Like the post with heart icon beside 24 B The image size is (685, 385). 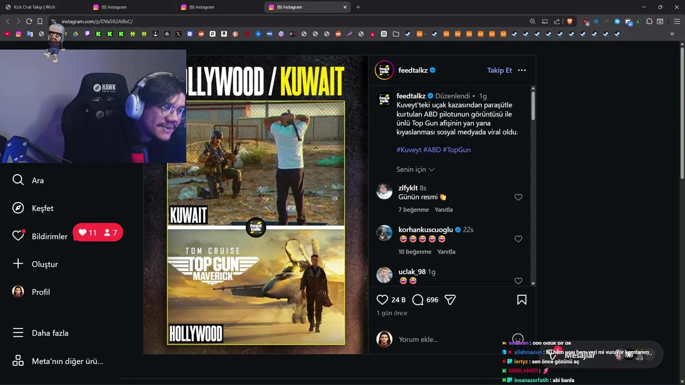[x=382, y=299]
